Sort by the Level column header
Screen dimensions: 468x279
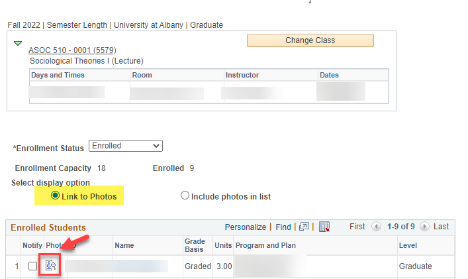(x=407, y=245)
